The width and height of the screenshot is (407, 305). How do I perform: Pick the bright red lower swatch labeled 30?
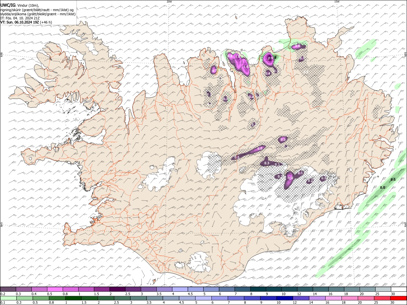(398, 298)
